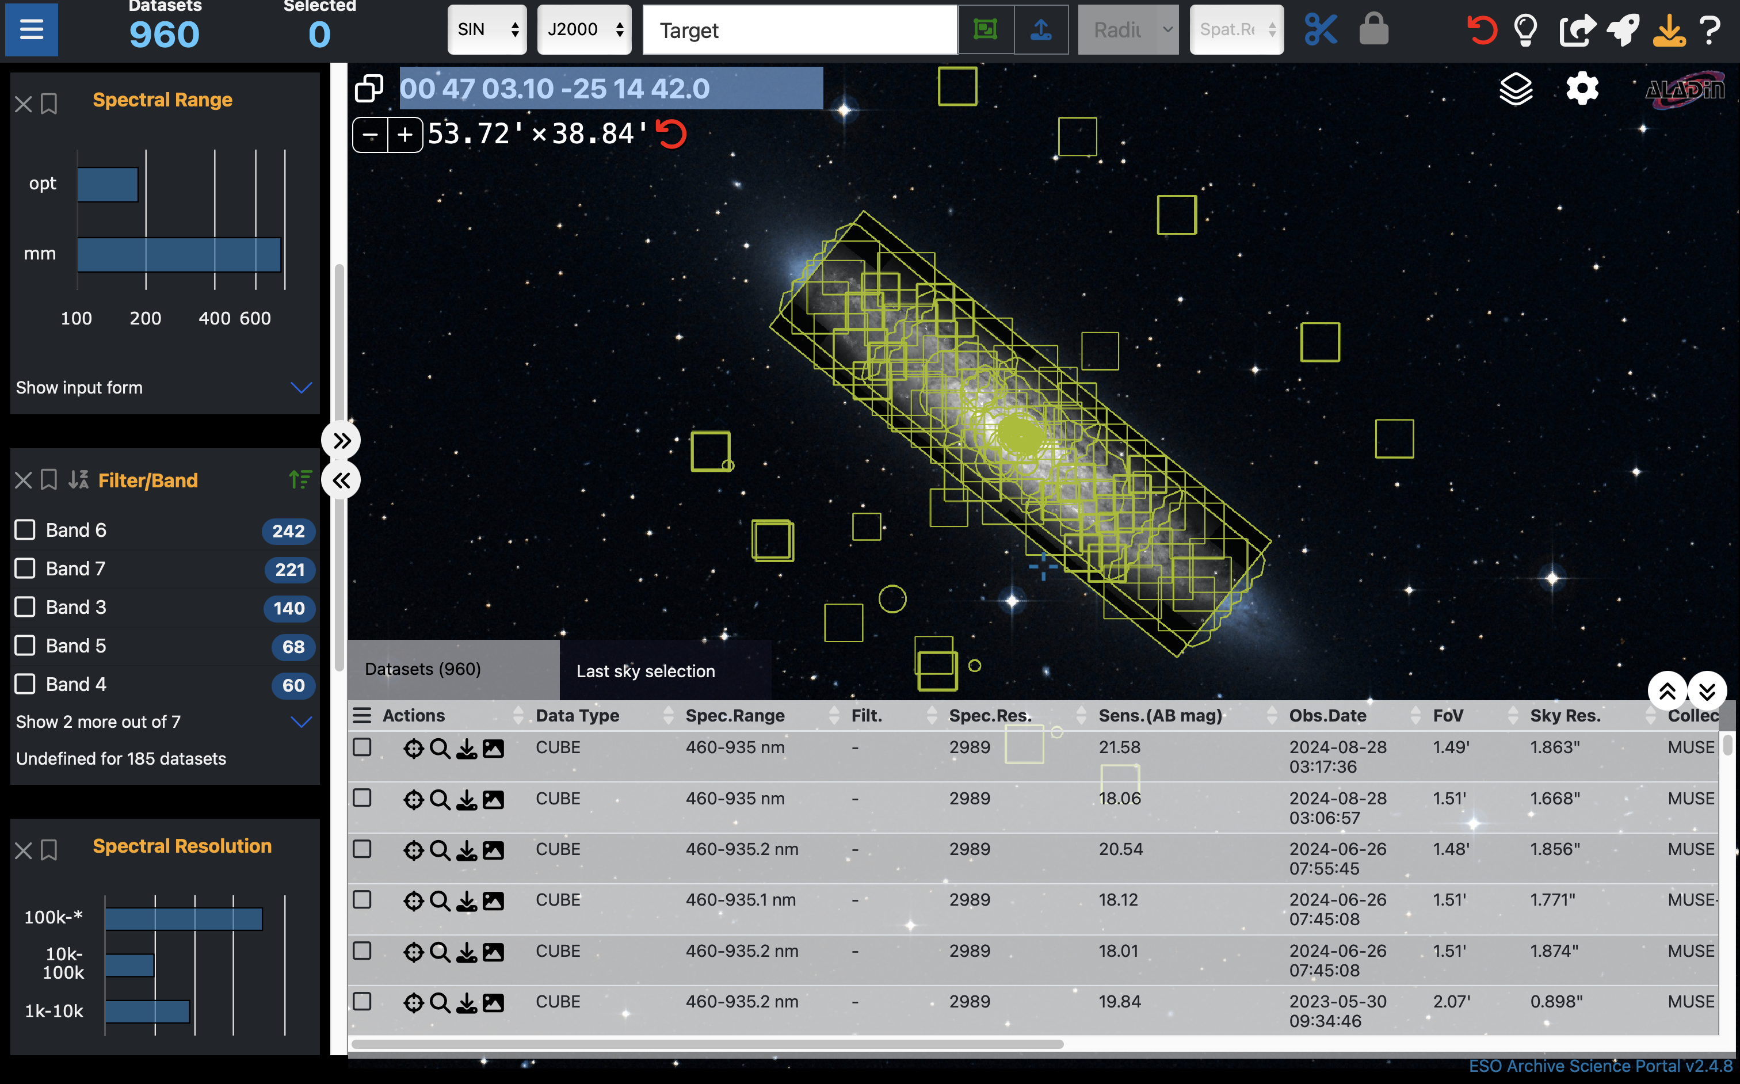Open the Aladin layers stack icon
Viewport: 1740px width, 1084px height.
pos(1516,89)
